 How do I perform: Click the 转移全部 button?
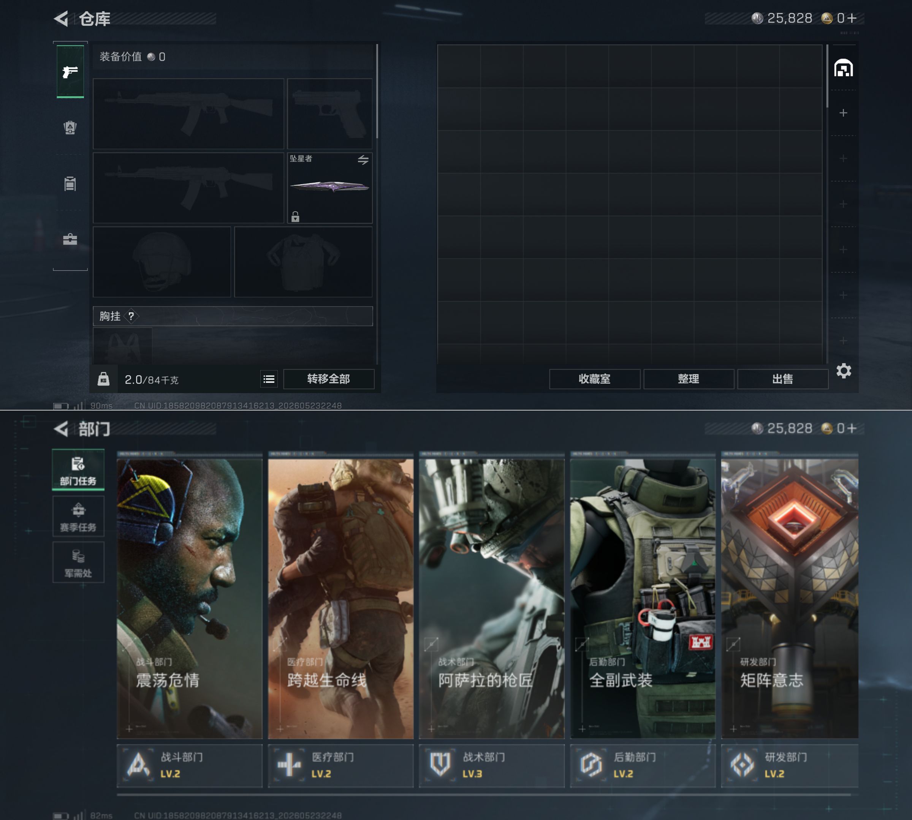coord(329,379)
